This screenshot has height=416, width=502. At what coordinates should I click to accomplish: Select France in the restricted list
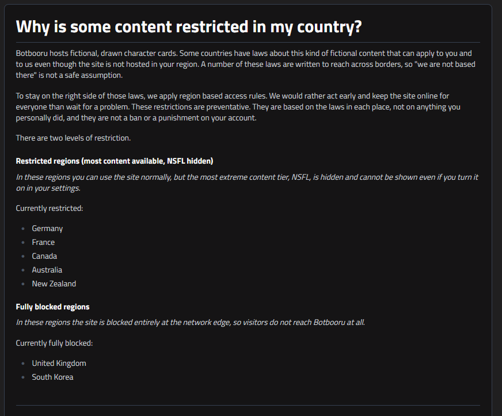click(43, 243)
